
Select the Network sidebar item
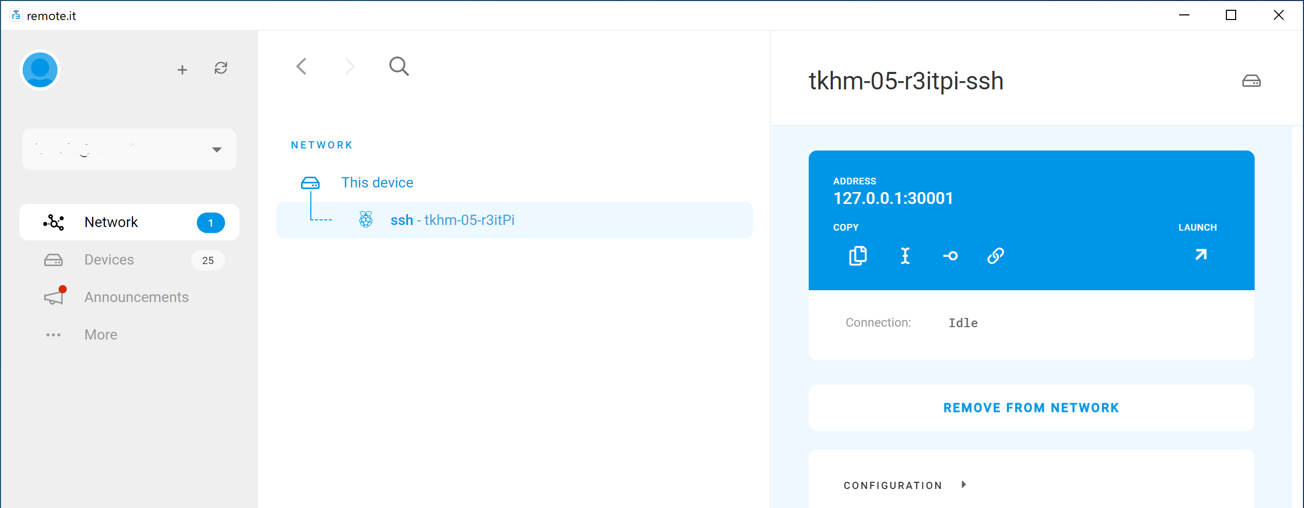129,222
